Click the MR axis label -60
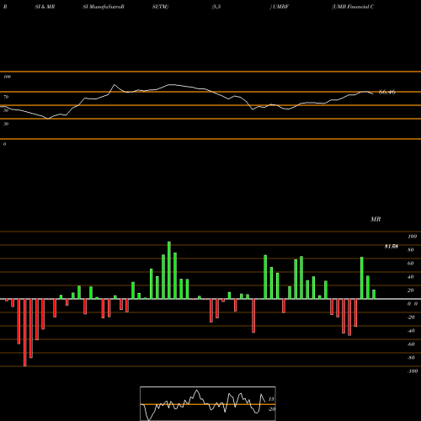The height and width of the screenshot is (421, 421). tap(411, 344)
